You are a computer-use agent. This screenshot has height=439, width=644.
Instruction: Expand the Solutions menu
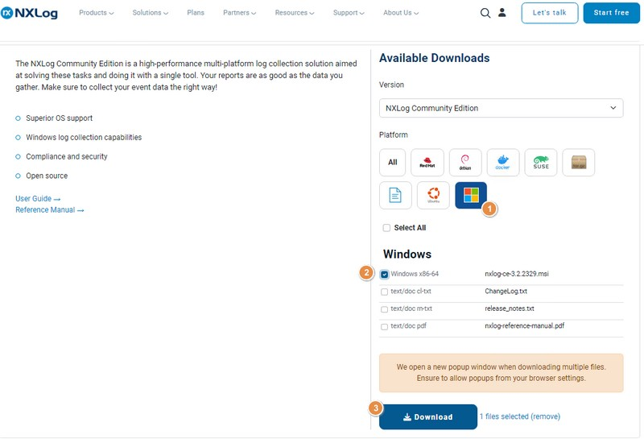coord(151,13)
